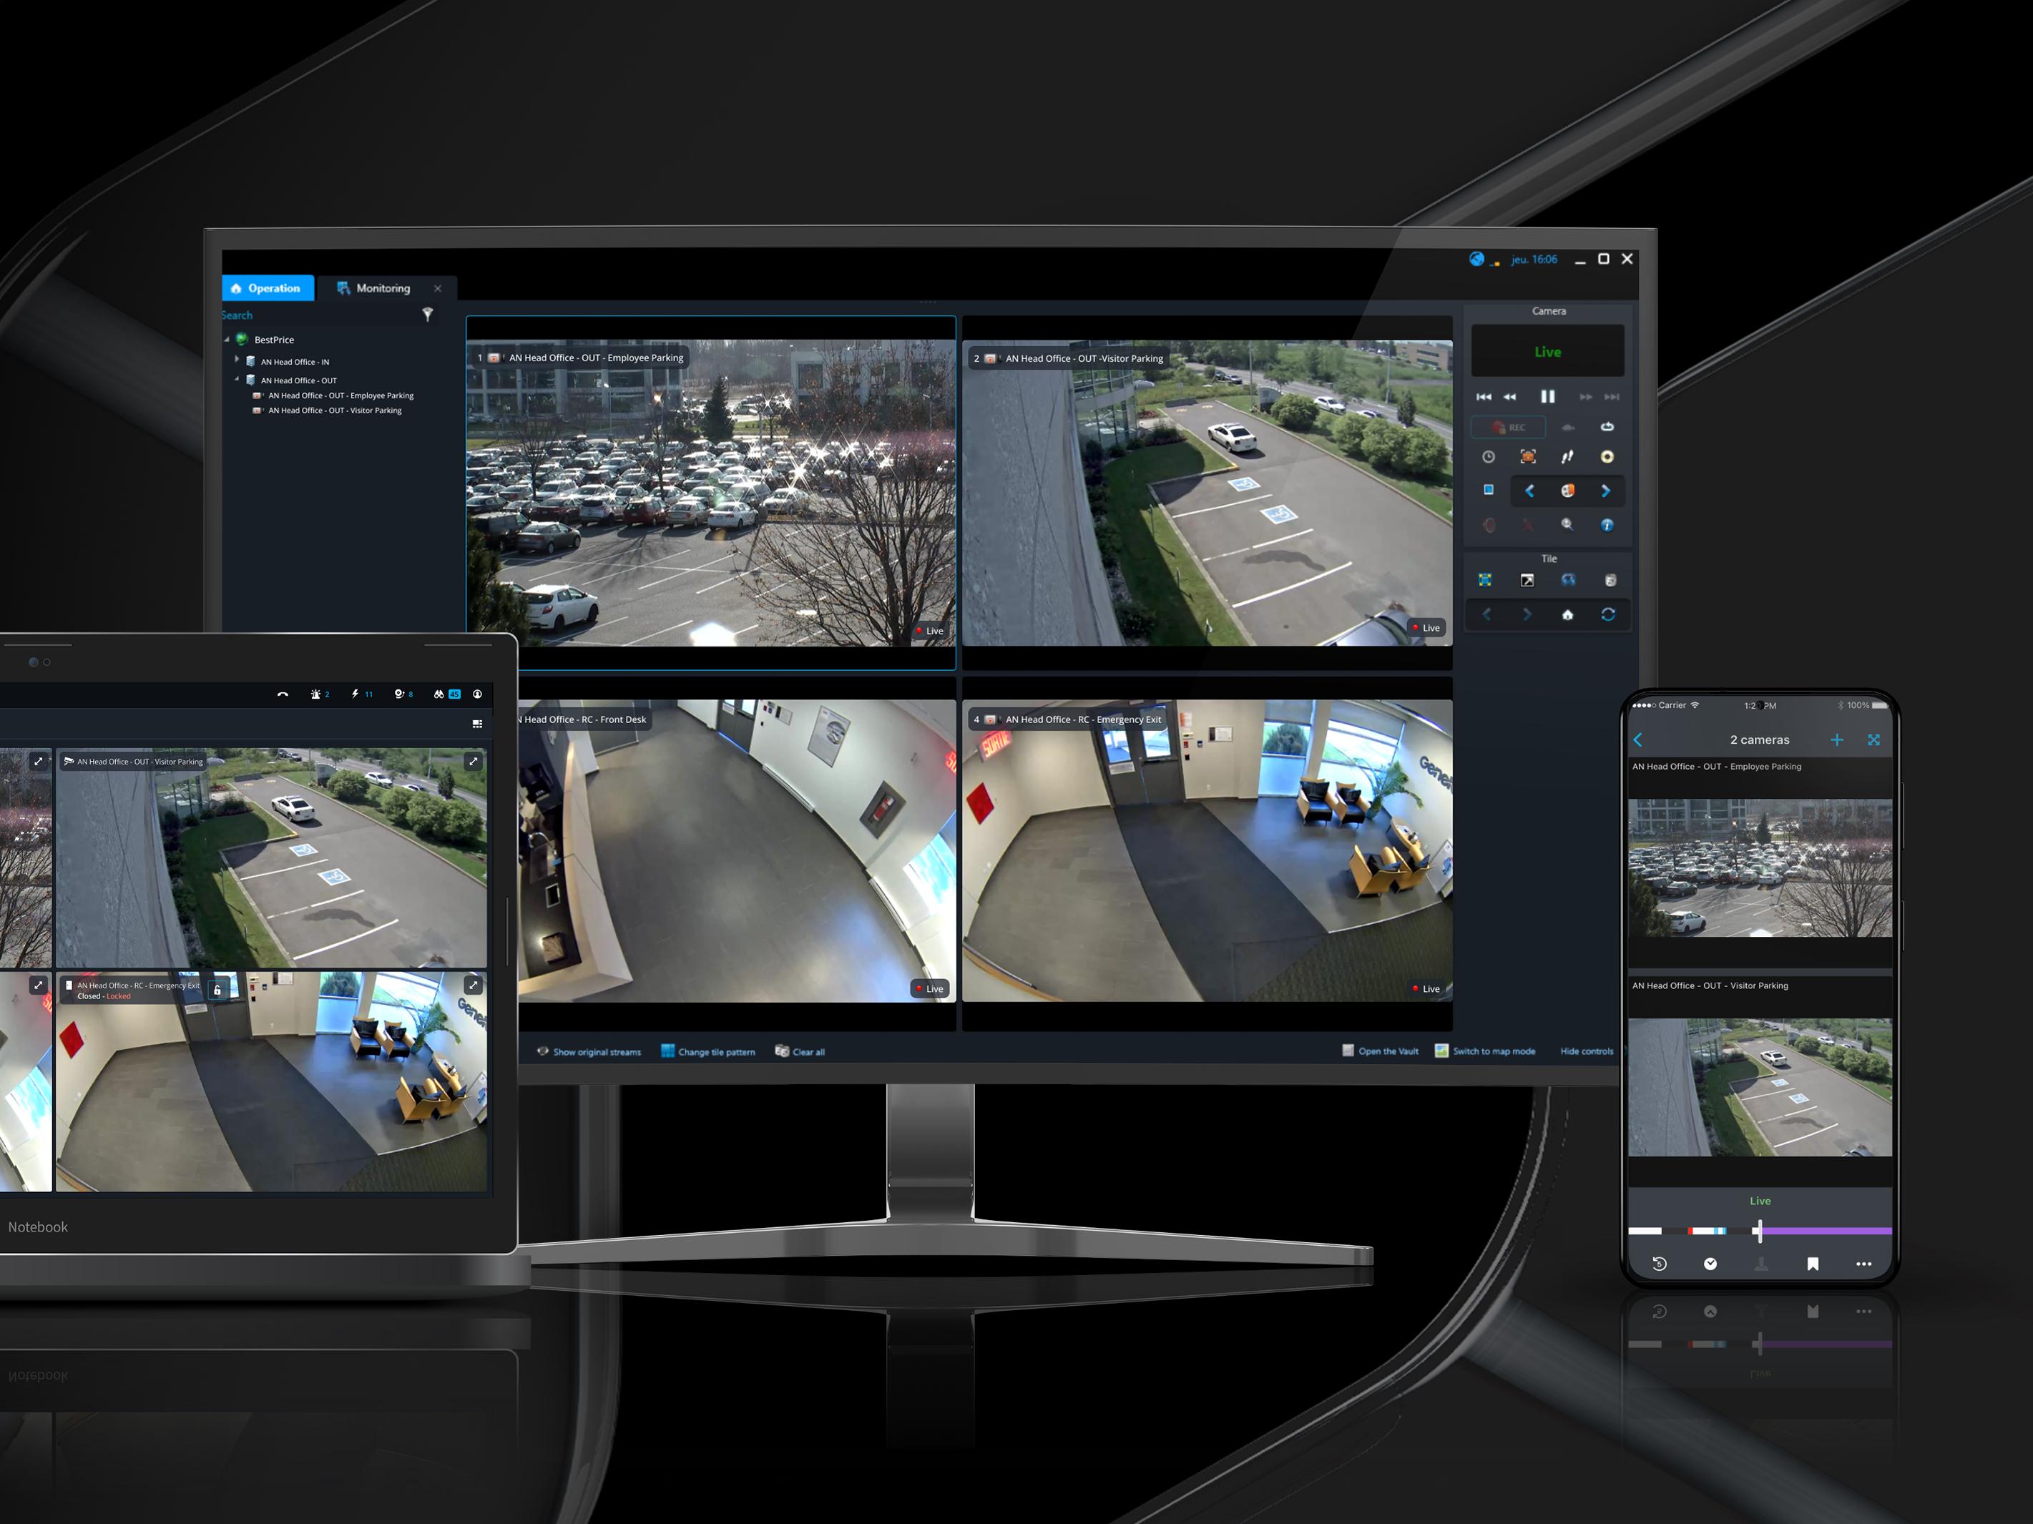Open the magnifier digital zoom tool
Viewport: 2033px width, 1524px height.
click(1567, 524)
